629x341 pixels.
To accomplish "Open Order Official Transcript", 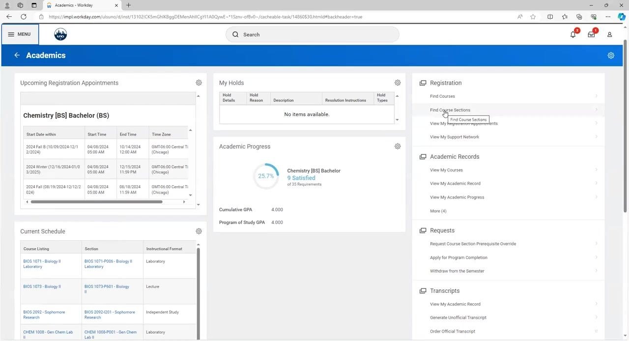I will coord(453,331).
